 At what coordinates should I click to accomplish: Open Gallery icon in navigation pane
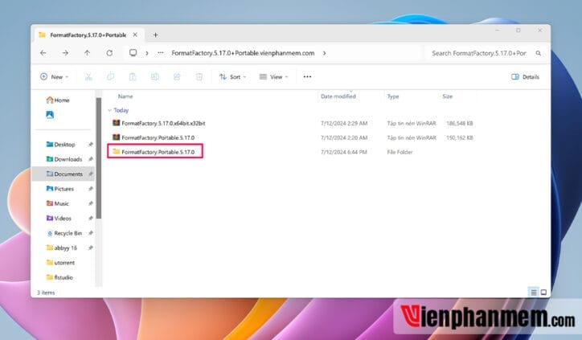pos(50,115)
